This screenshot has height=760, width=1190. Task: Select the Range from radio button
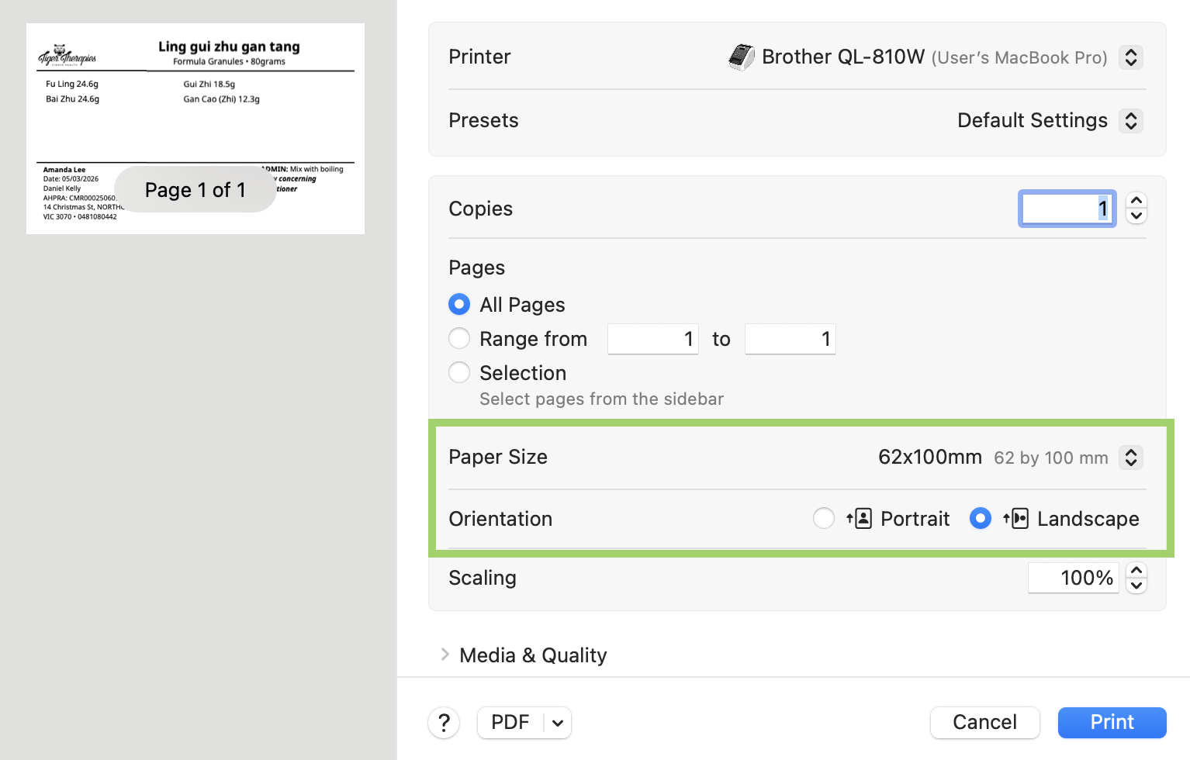pyautogui.click(x=458, y=338)
